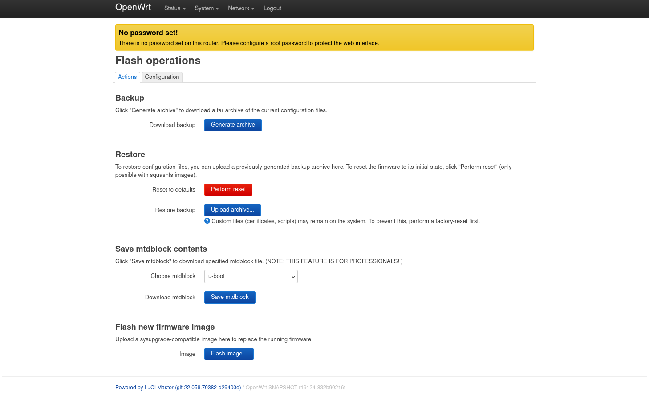The height and width of the screenshot is (400, 649).
Task: Expand the Choose mtdblock dropdown showing u-boot
Action: click(251, 276)
